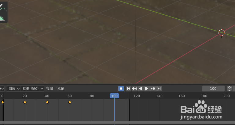Click frame number 200 on the ruler
Image resolution: width=235 pixels, height=125 pixels.
click(x=226, y=96)
